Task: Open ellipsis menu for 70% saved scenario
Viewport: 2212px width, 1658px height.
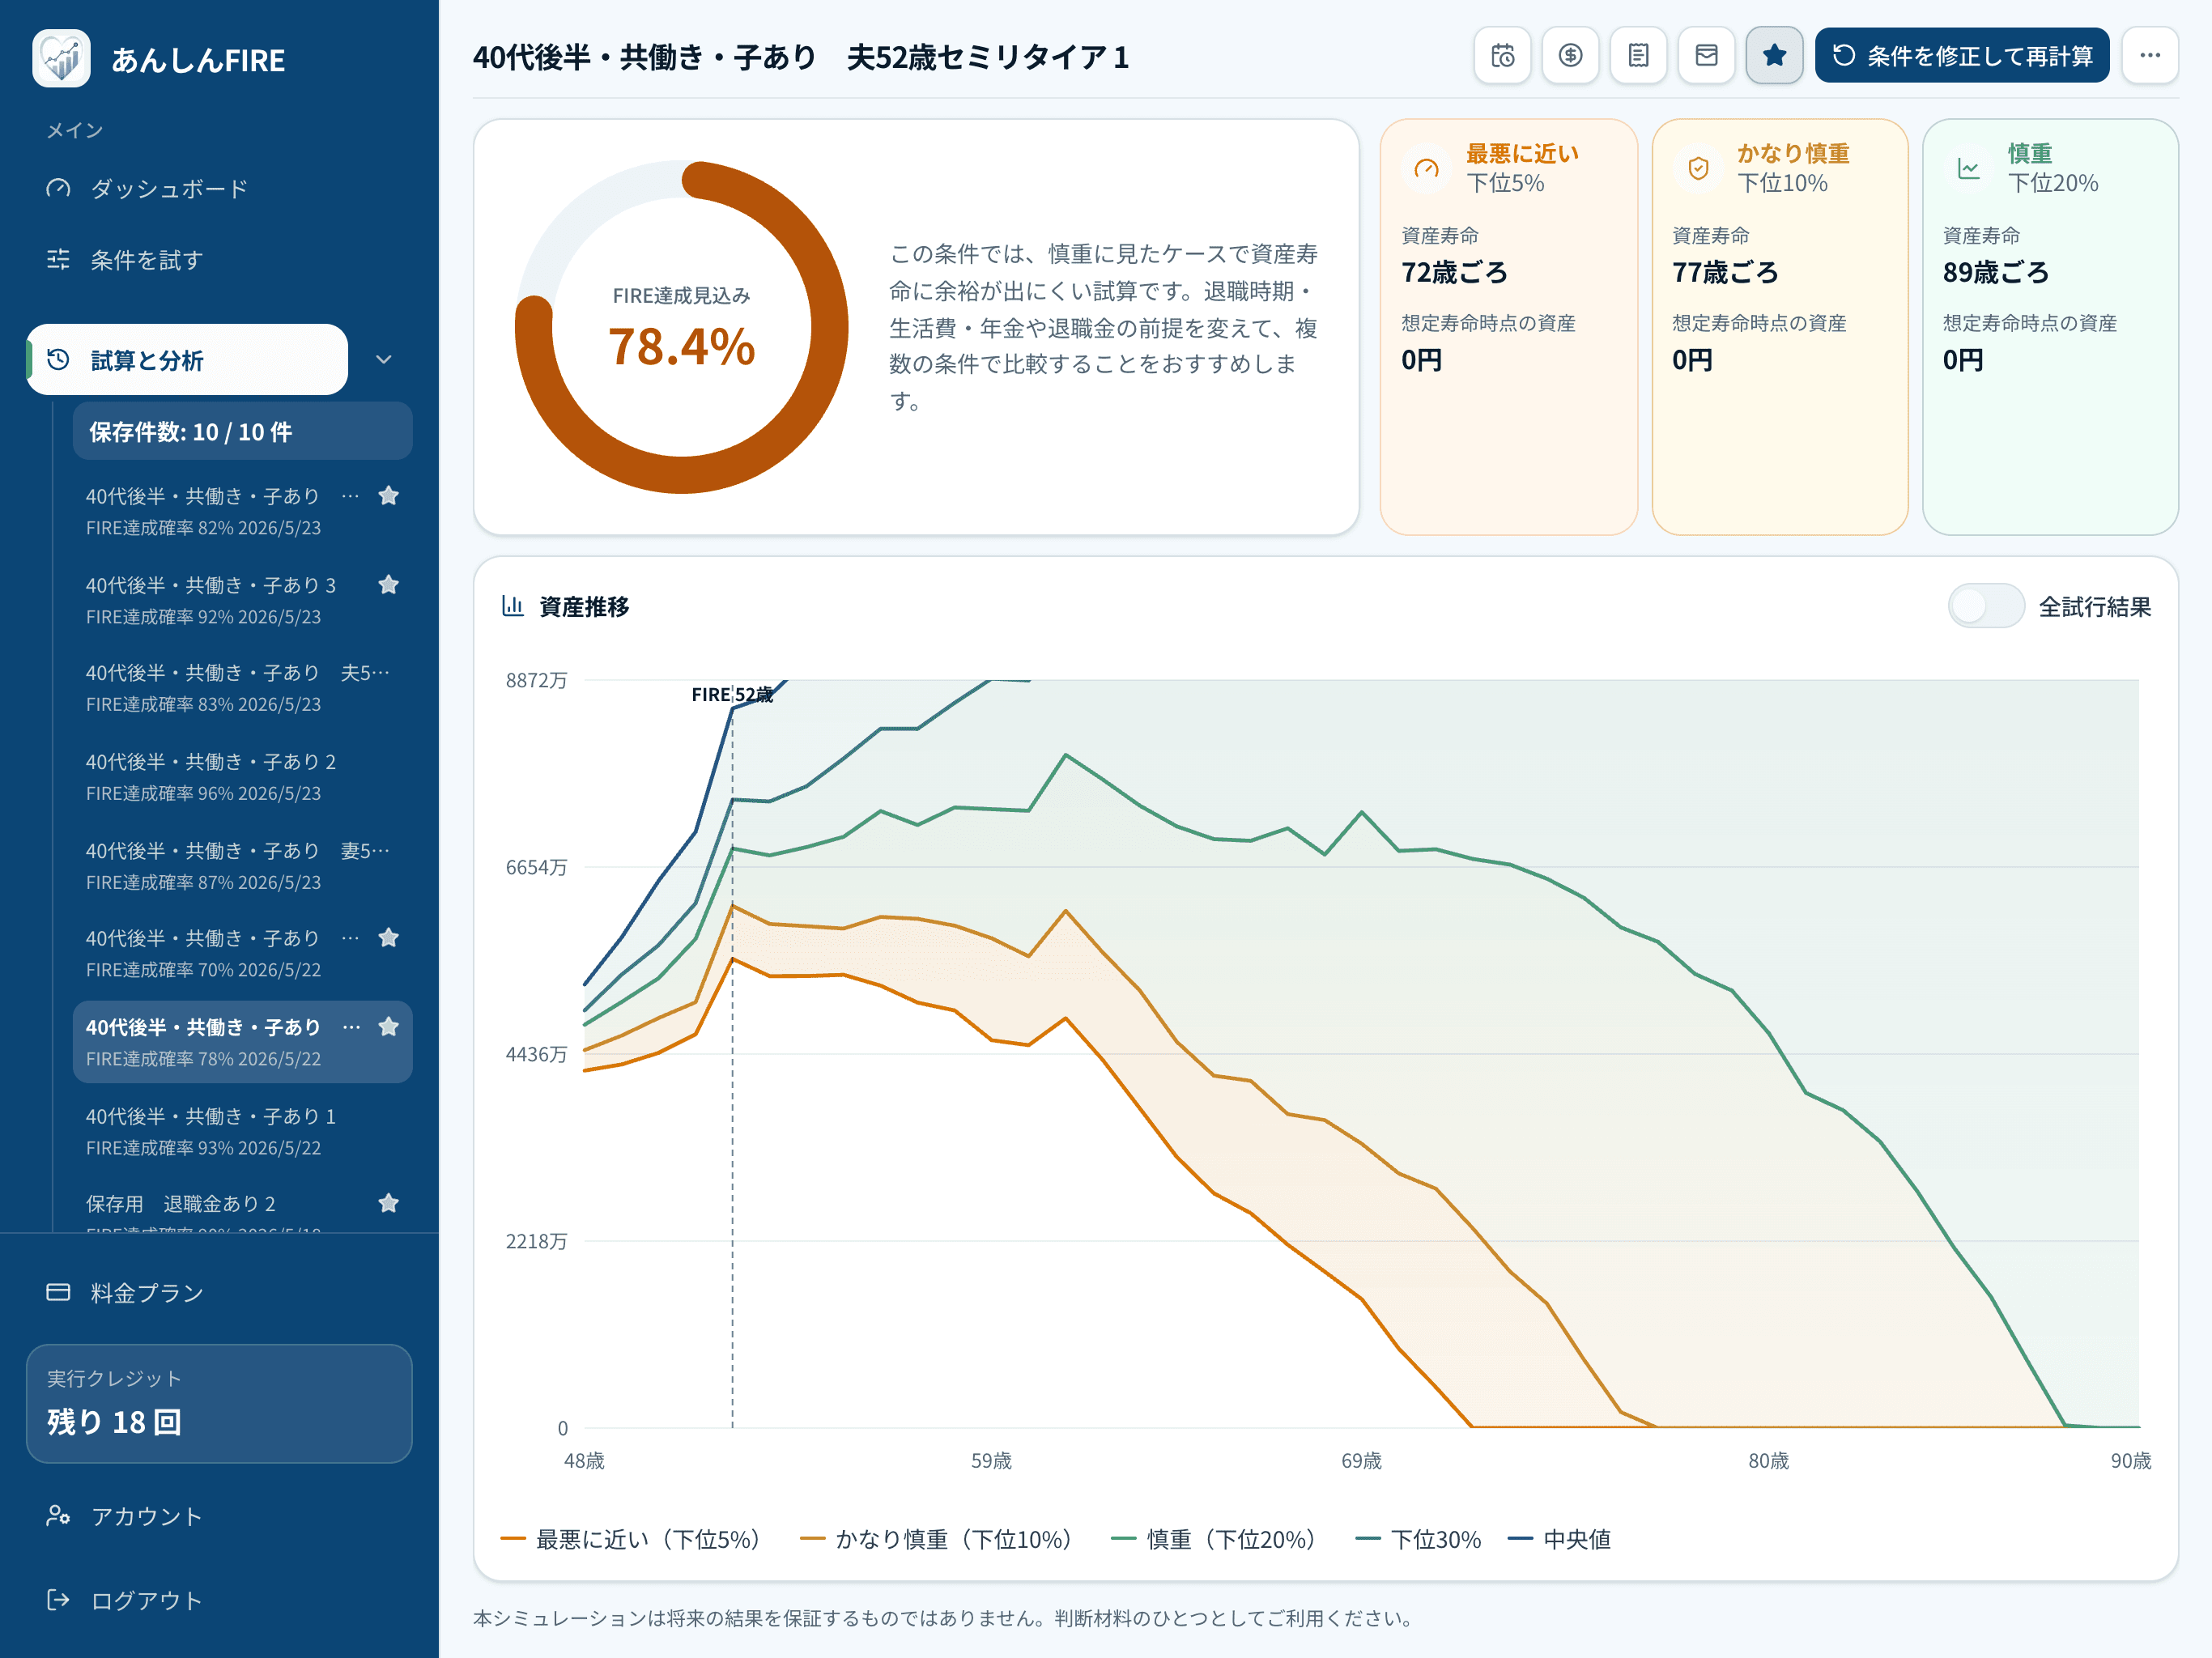Action: [x=350, y=938]
